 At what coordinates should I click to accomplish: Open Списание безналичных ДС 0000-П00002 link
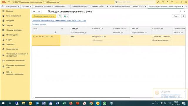click(x=59, y=21)
